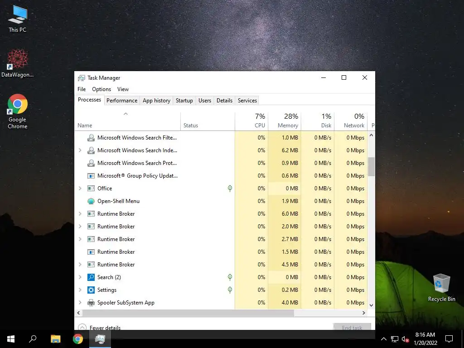Click the Open-Shell Menu process icon

(x=91, y=201)
